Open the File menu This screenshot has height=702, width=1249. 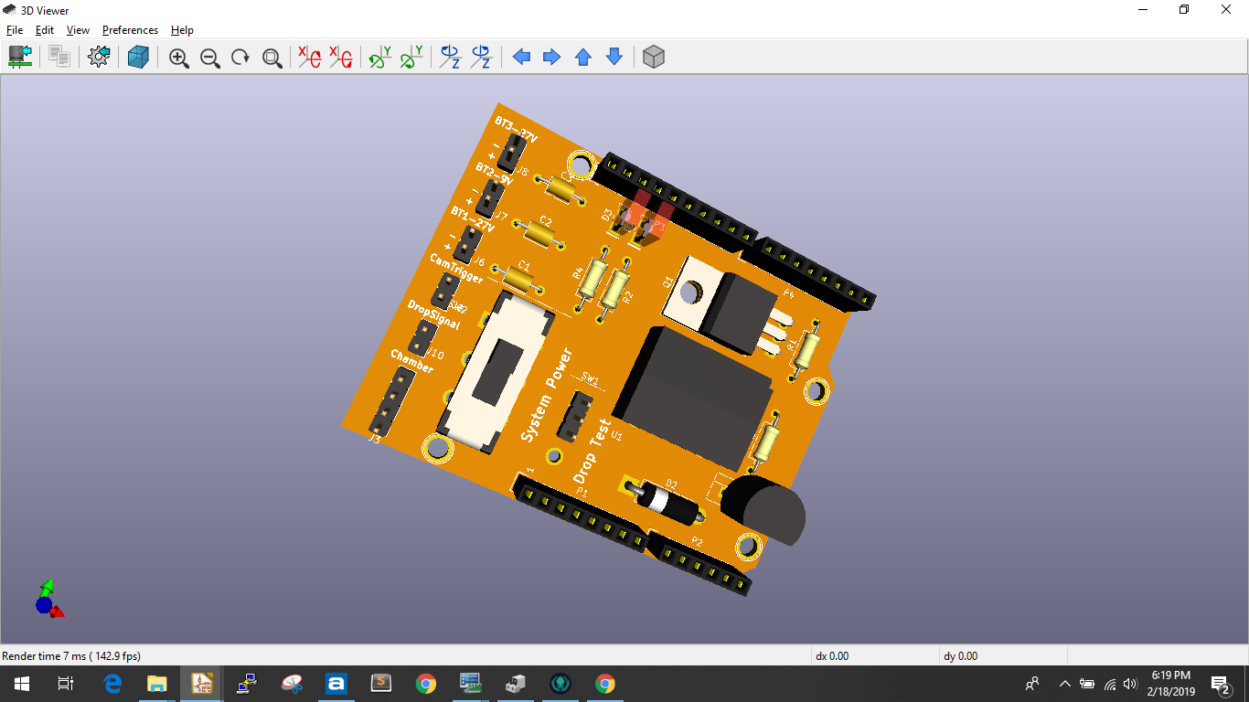pos(15,30)
